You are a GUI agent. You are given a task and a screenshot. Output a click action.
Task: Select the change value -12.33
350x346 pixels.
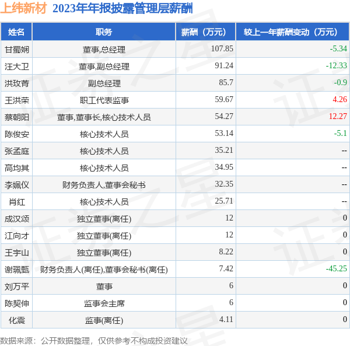[x=336, y=66]
